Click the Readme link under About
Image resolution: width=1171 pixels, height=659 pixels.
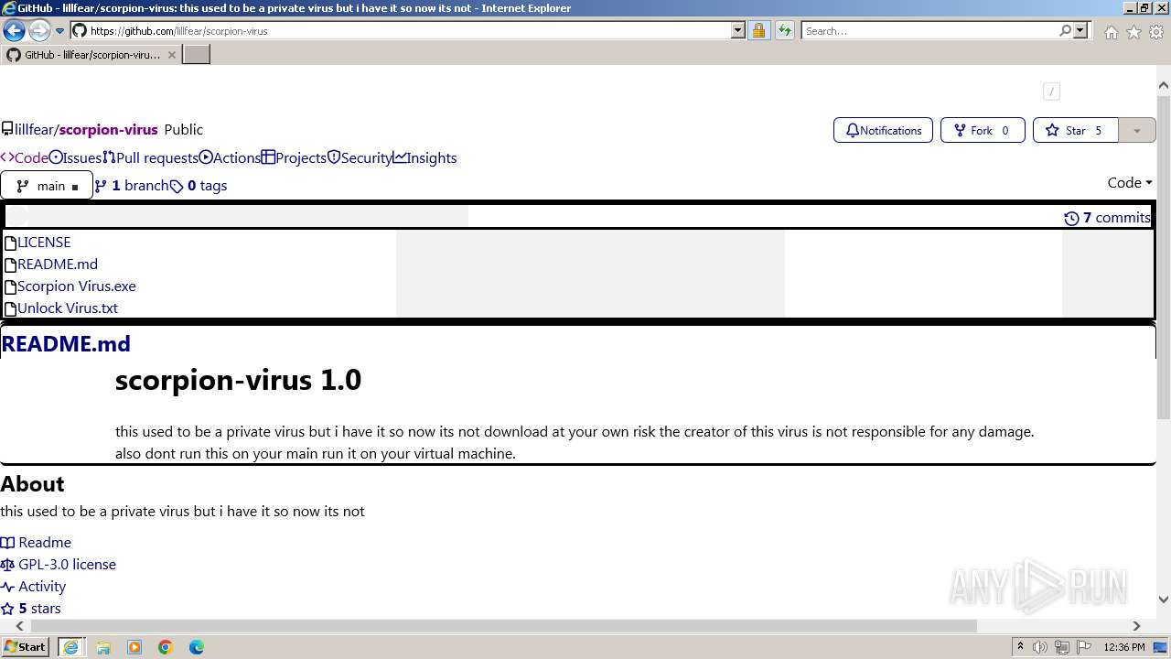coord(36,542)
